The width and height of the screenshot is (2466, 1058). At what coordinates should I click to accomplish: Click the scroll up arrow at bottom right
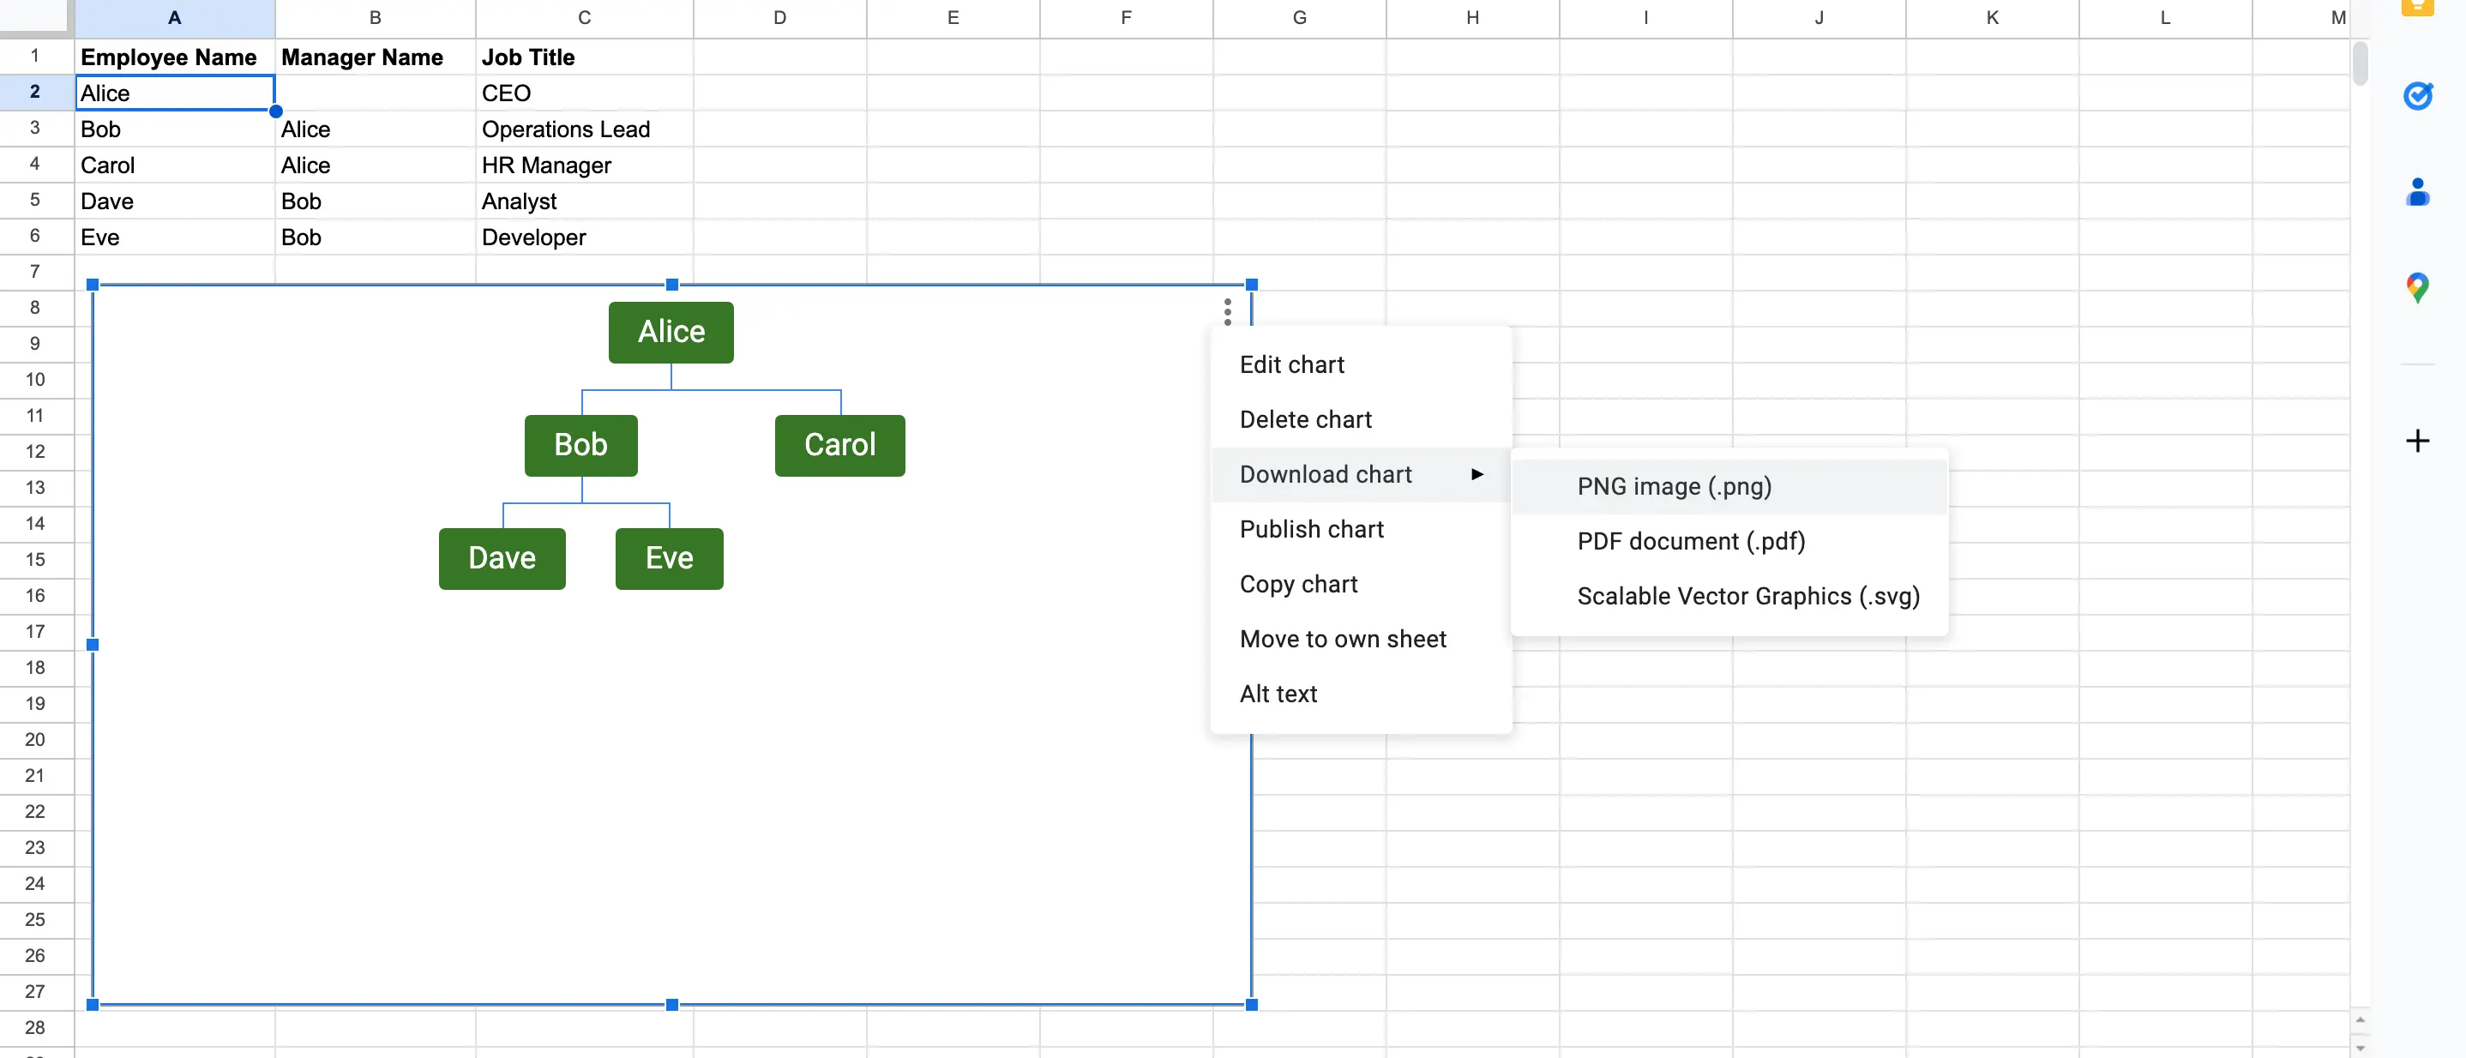click(x=2360, y=1020)
